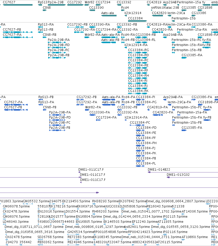Click the AT14306.5prime EST label
The width and height of the screenshot is (218, 246).
pyautogui.click(x=195, y=211)
